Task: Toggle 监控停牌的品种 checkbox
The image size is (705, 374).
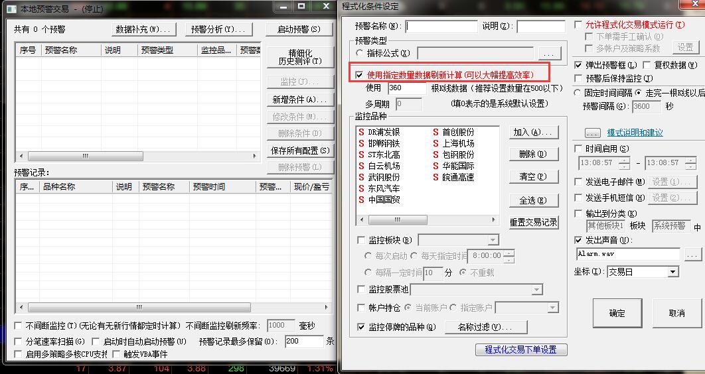Action: click(x=360, y=327)
